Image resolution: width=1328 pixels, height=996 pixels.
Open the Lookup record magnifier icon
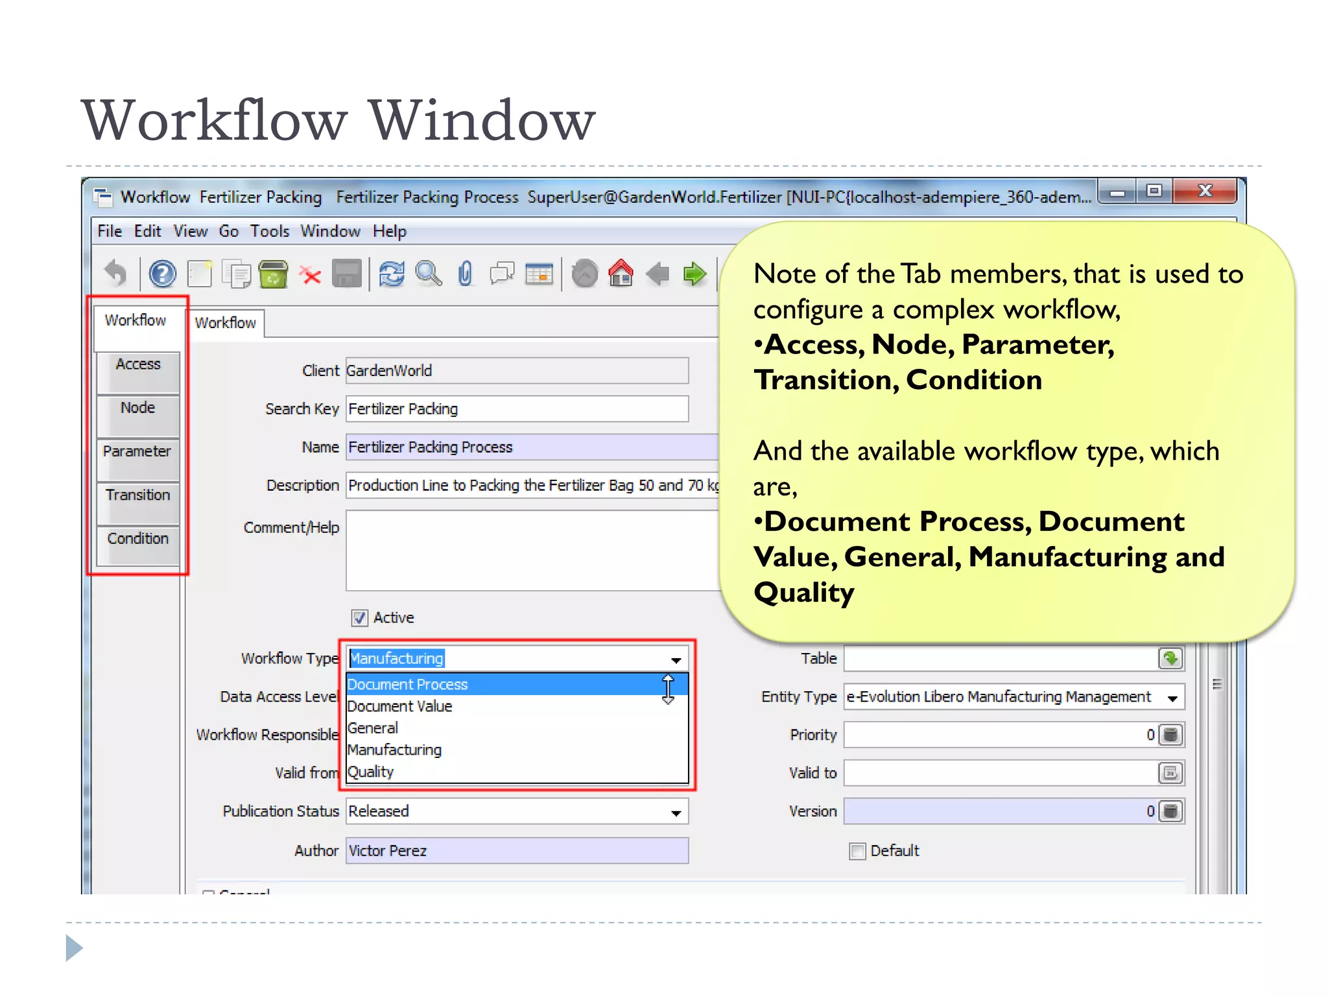click(x=429, y=274)
